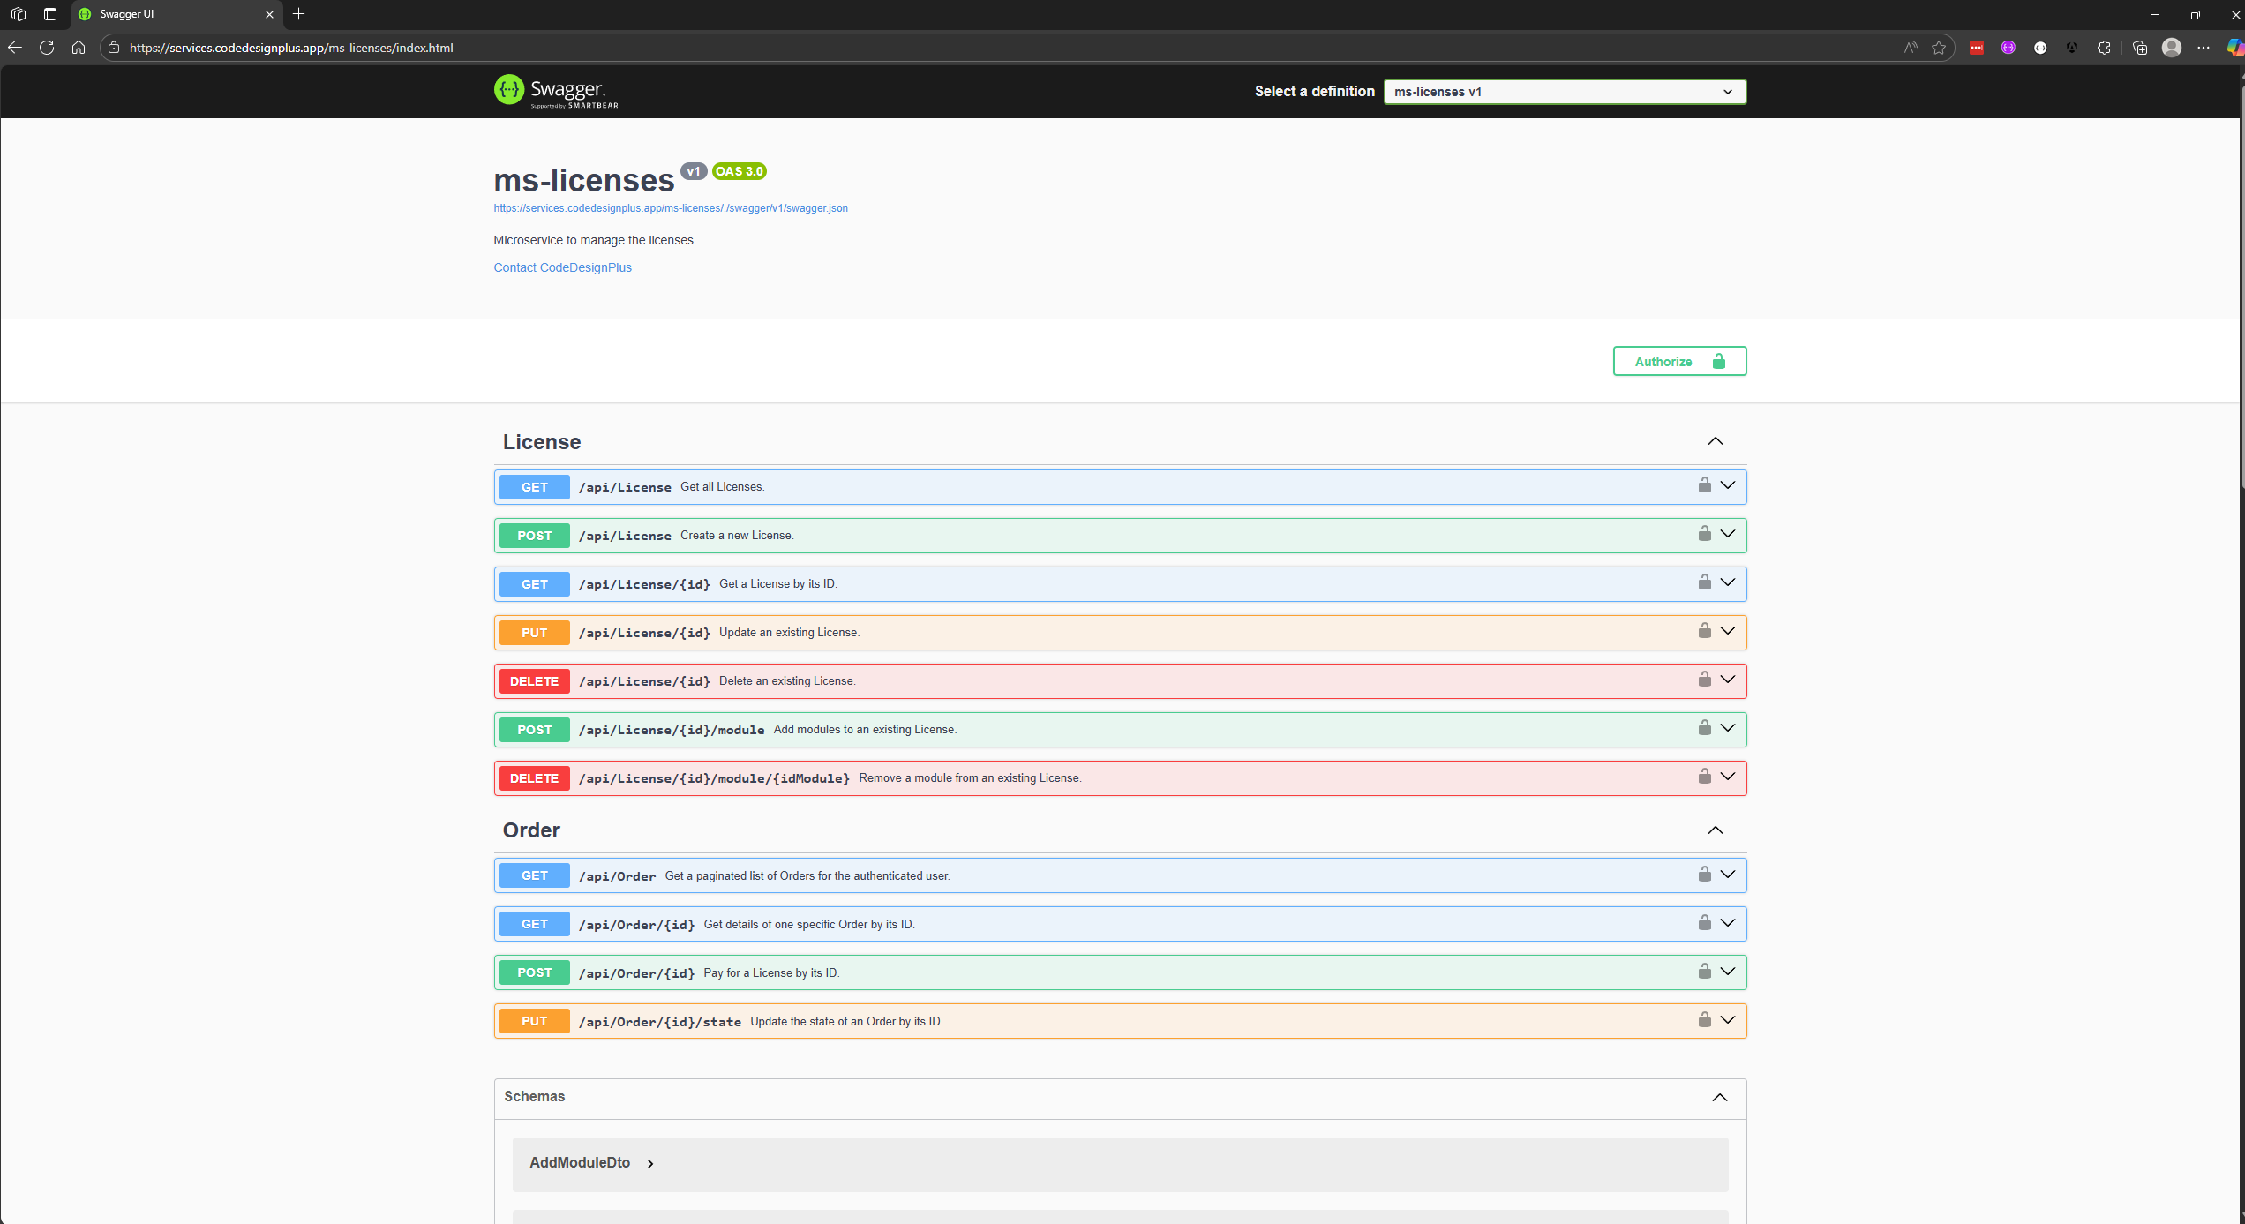The height and width of the screenshot is (1224, 2245).
Task: Collapse the License section
Action: click(x=1715, y=441)
